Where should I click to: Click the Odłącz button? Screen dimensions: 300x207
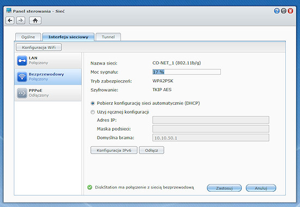pyautogui.click(x=152, y=150)
